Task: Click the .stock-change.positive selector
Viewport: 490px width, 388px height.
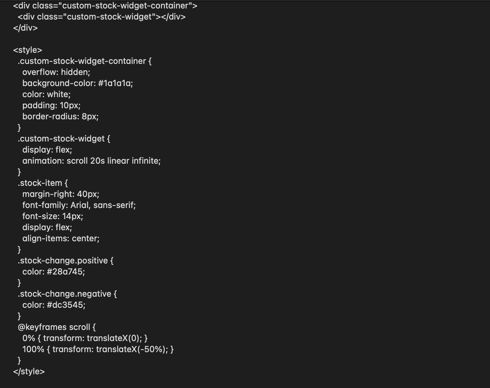Action: (65, 261)
